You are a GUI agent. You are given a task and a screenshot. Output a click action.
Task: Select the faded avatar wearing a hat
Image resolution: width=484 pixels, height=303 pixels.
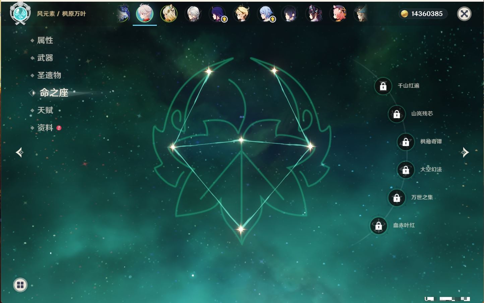coord(362,14)
